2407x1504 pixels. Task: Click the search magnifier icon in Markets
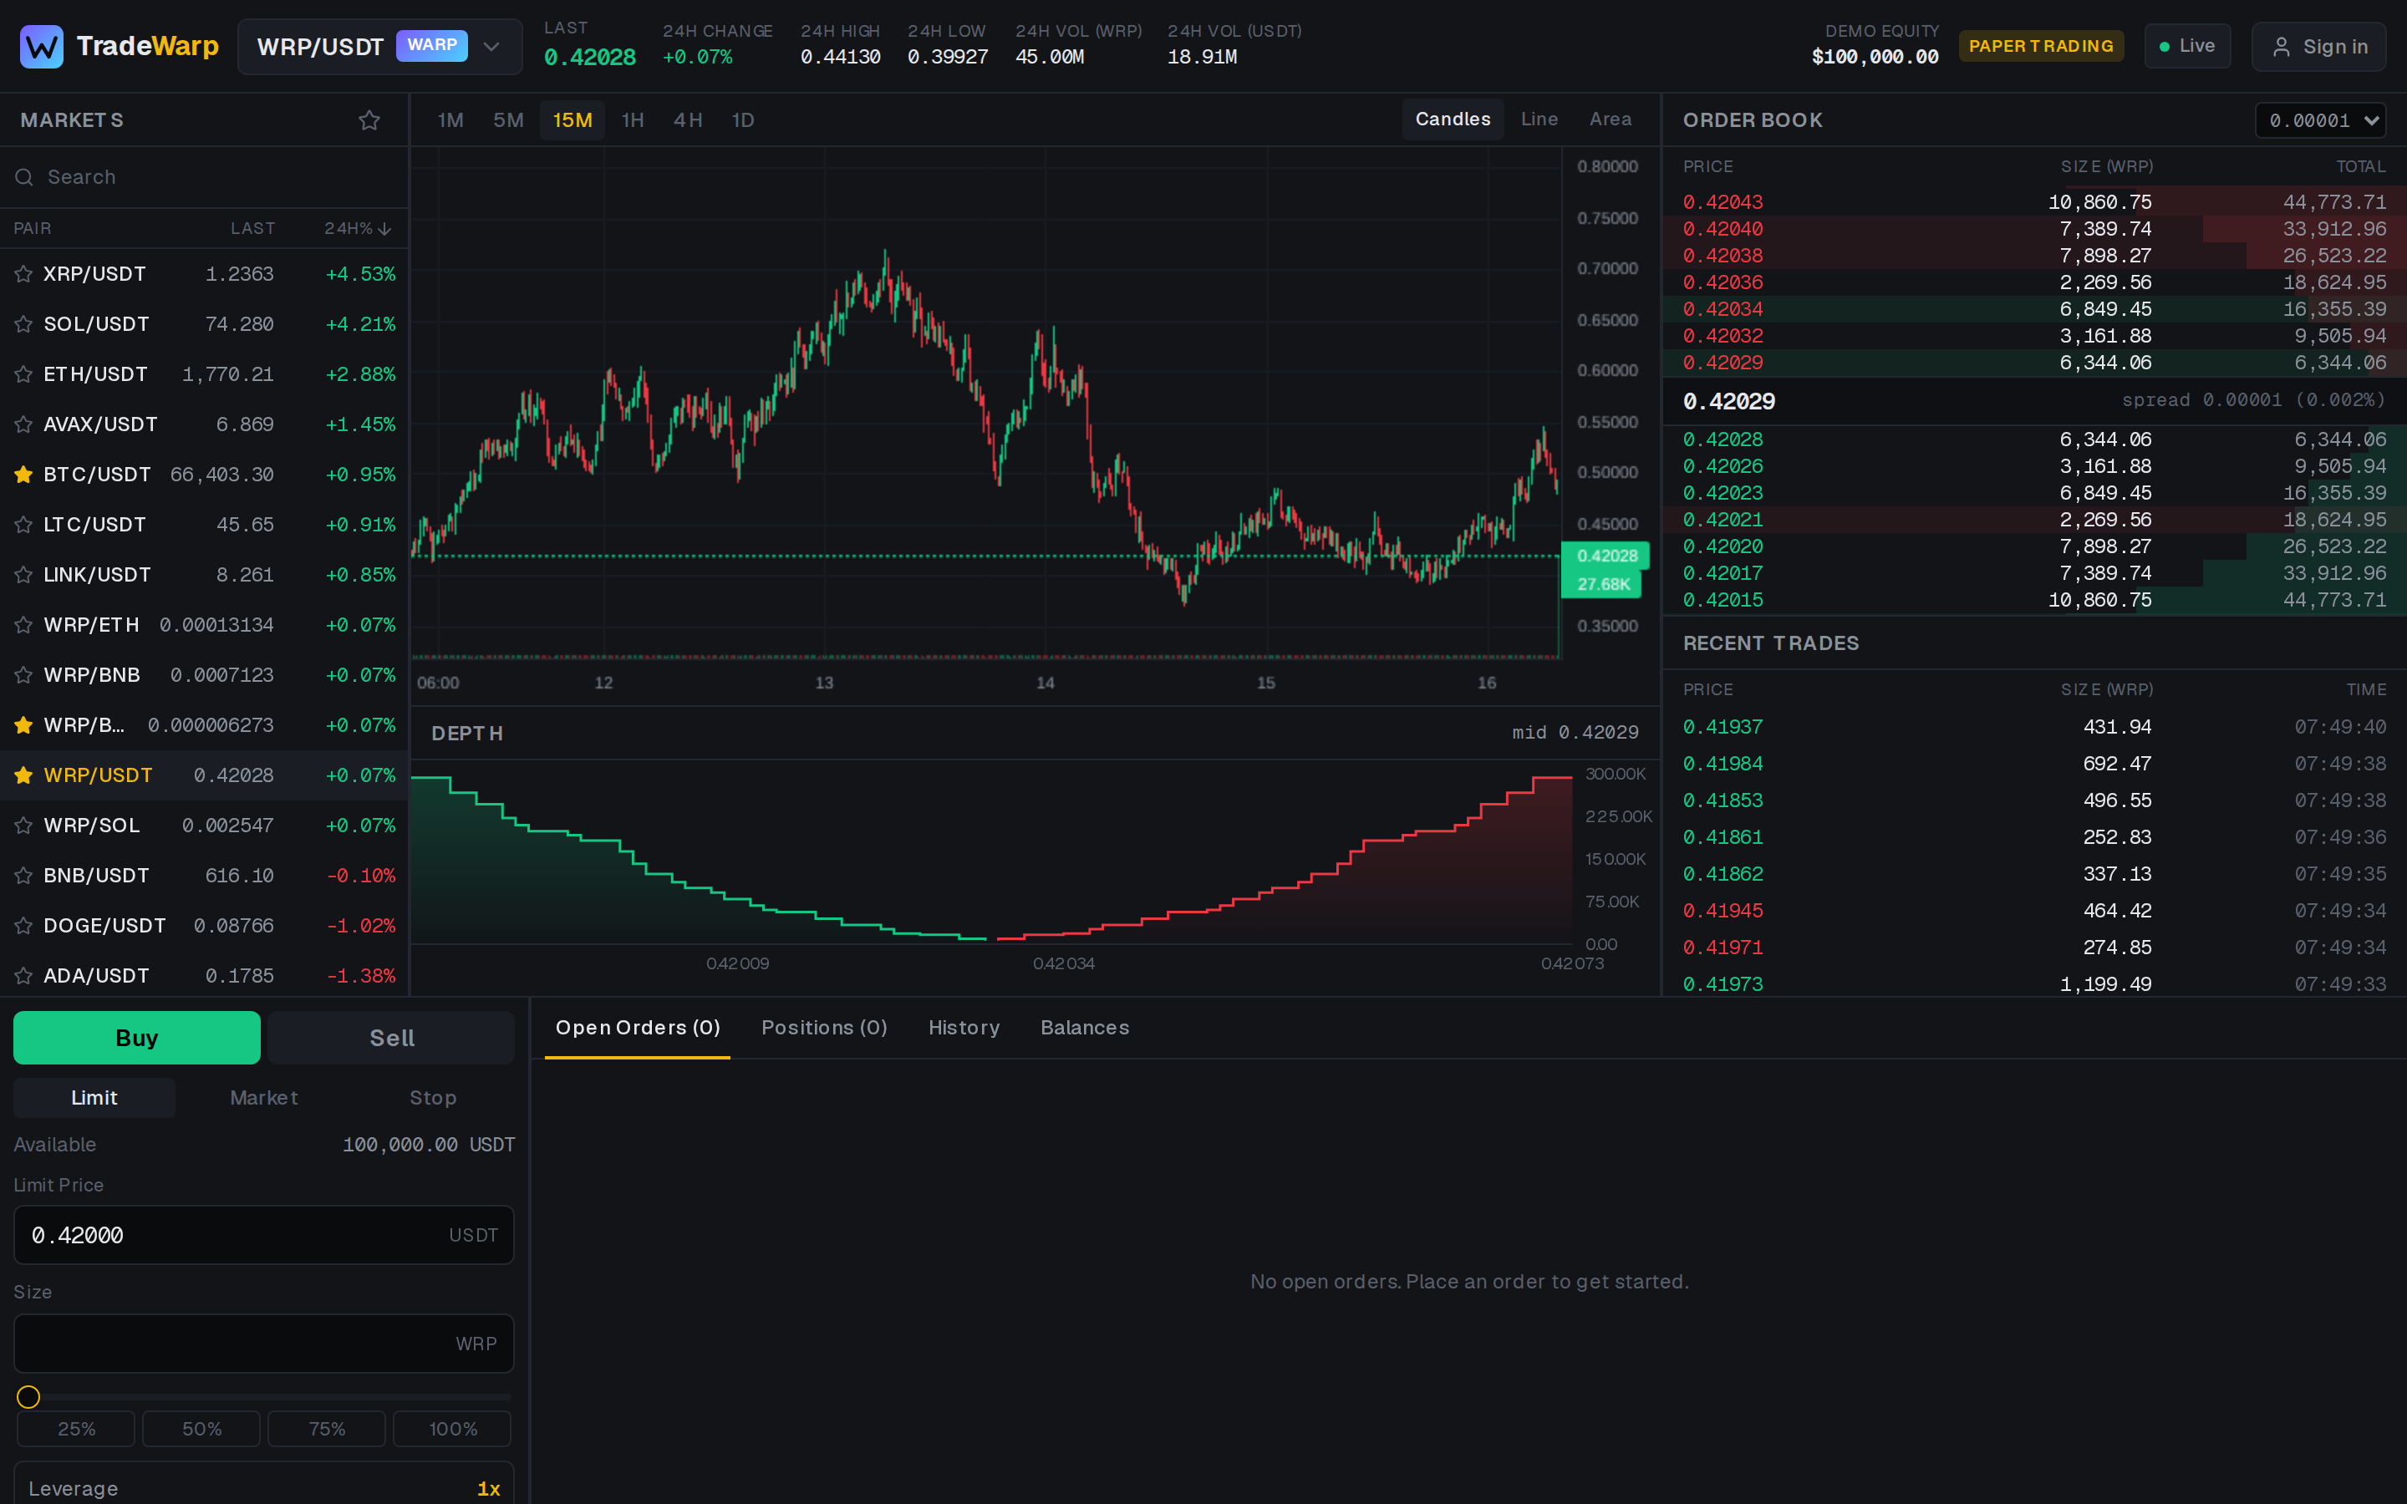point(24,177)
